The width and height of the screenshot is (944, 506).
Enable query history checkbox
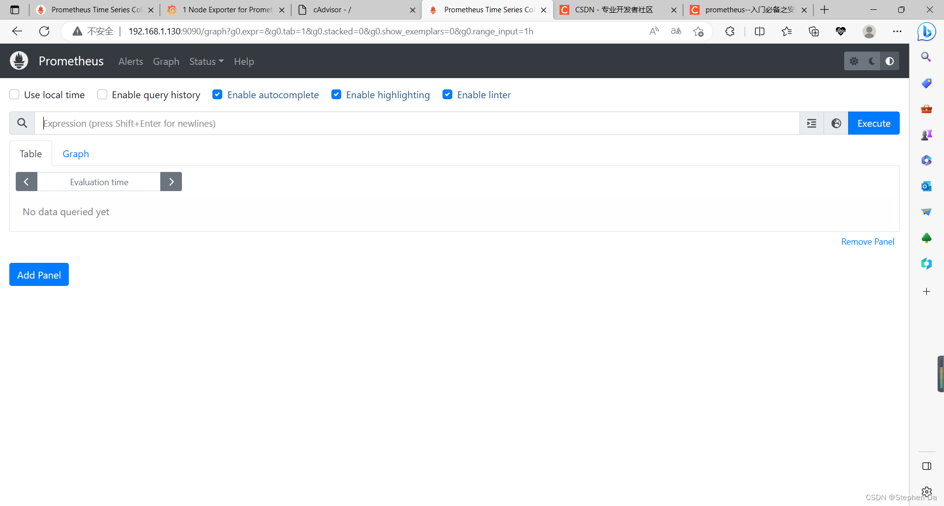click(x=102, y=95)
